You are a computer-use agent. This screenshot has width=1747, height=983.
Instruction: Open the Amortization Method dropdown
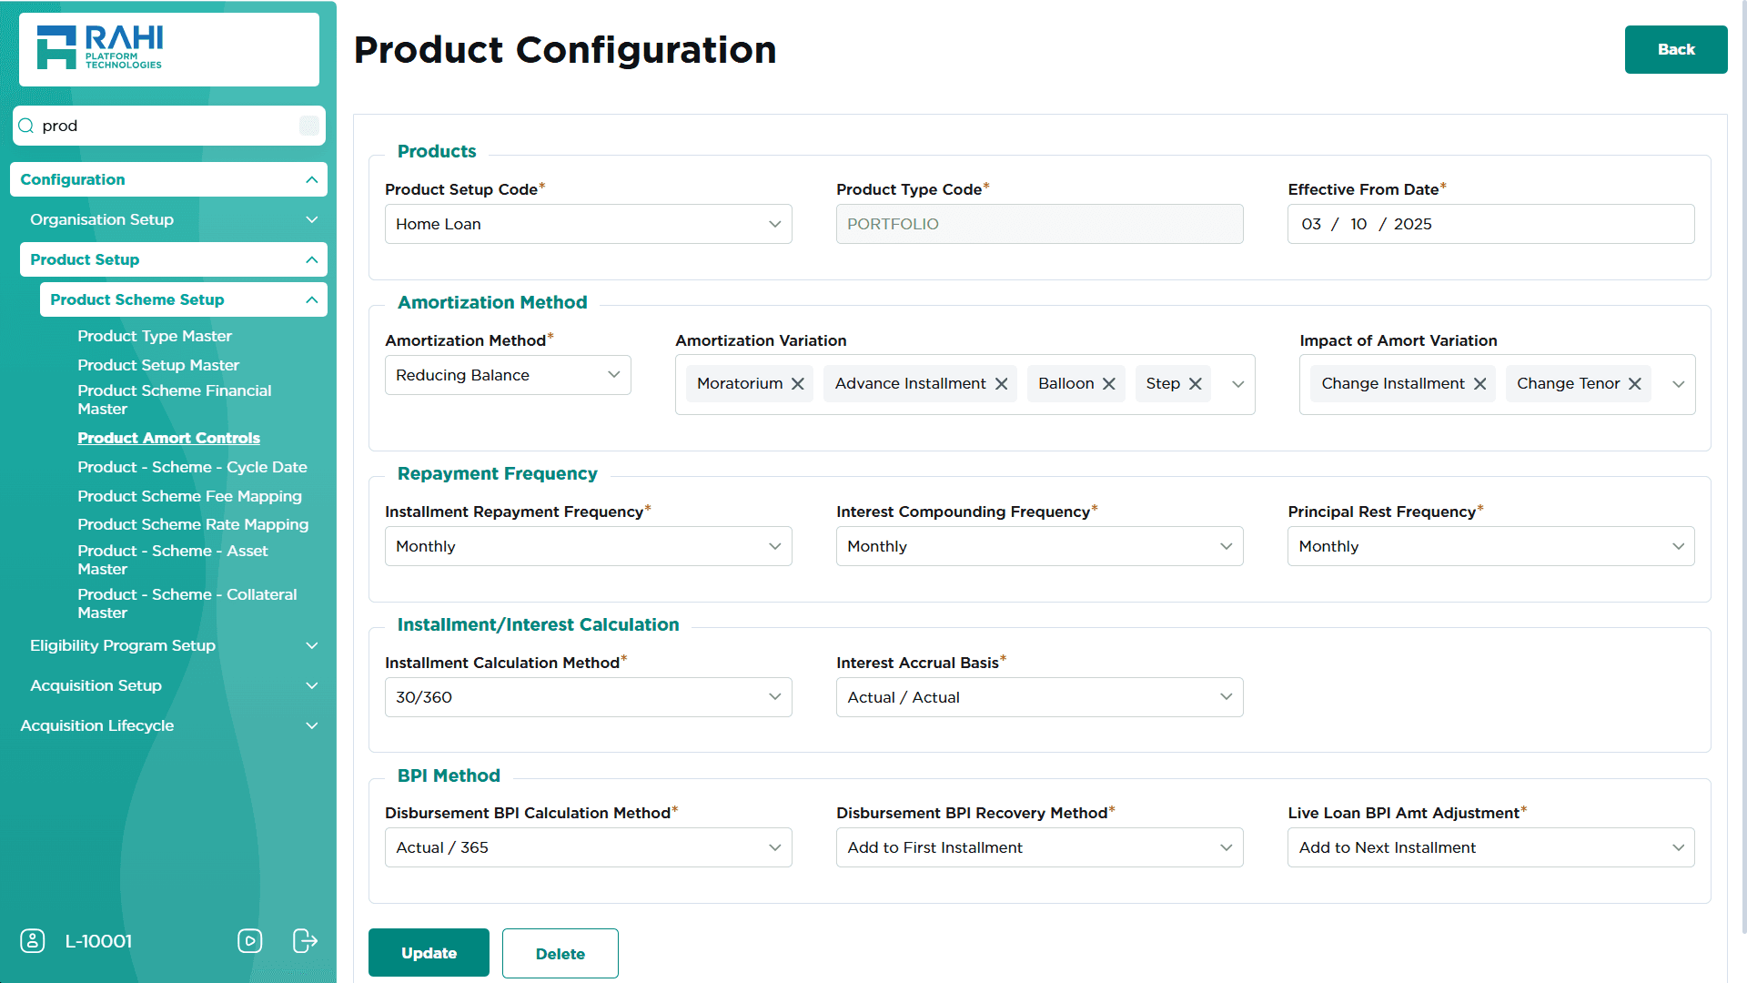coord(508,375)
